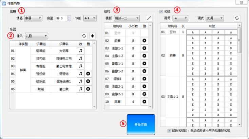Open the 节拍 dropdown showing 4/4
Viewport: 249px width, 139px height.
(90, 18)
